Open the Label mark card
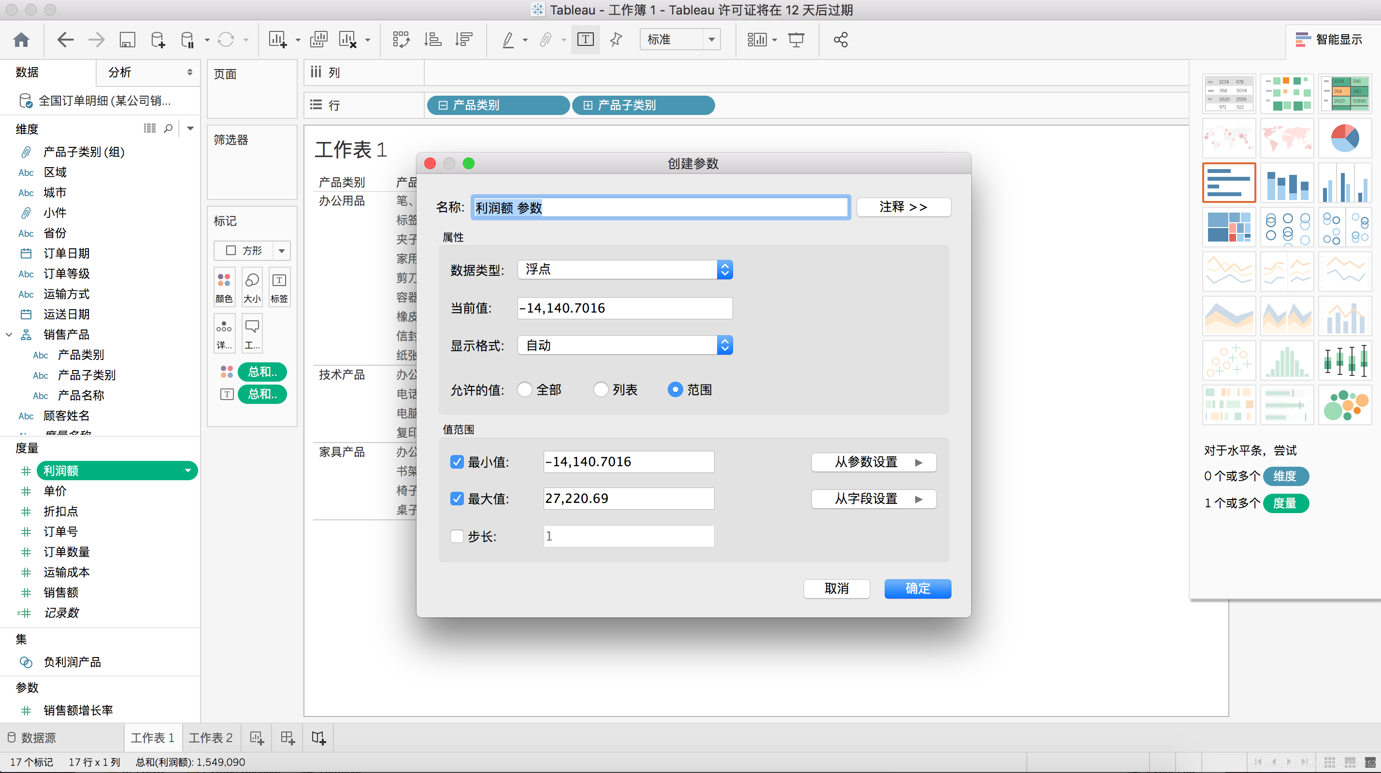The image size is (1381, 773). tap(279, 287)
